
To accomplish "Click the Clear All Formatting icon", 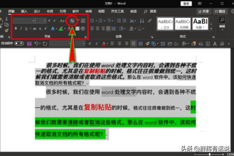I will click(72, 21).
